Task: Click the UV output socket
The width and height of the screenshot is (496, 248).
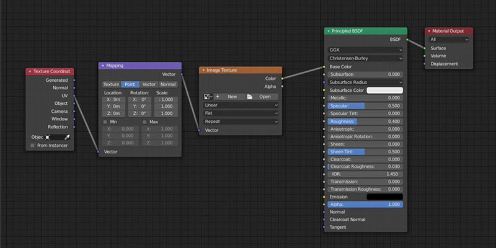Action: coord(74,95)
